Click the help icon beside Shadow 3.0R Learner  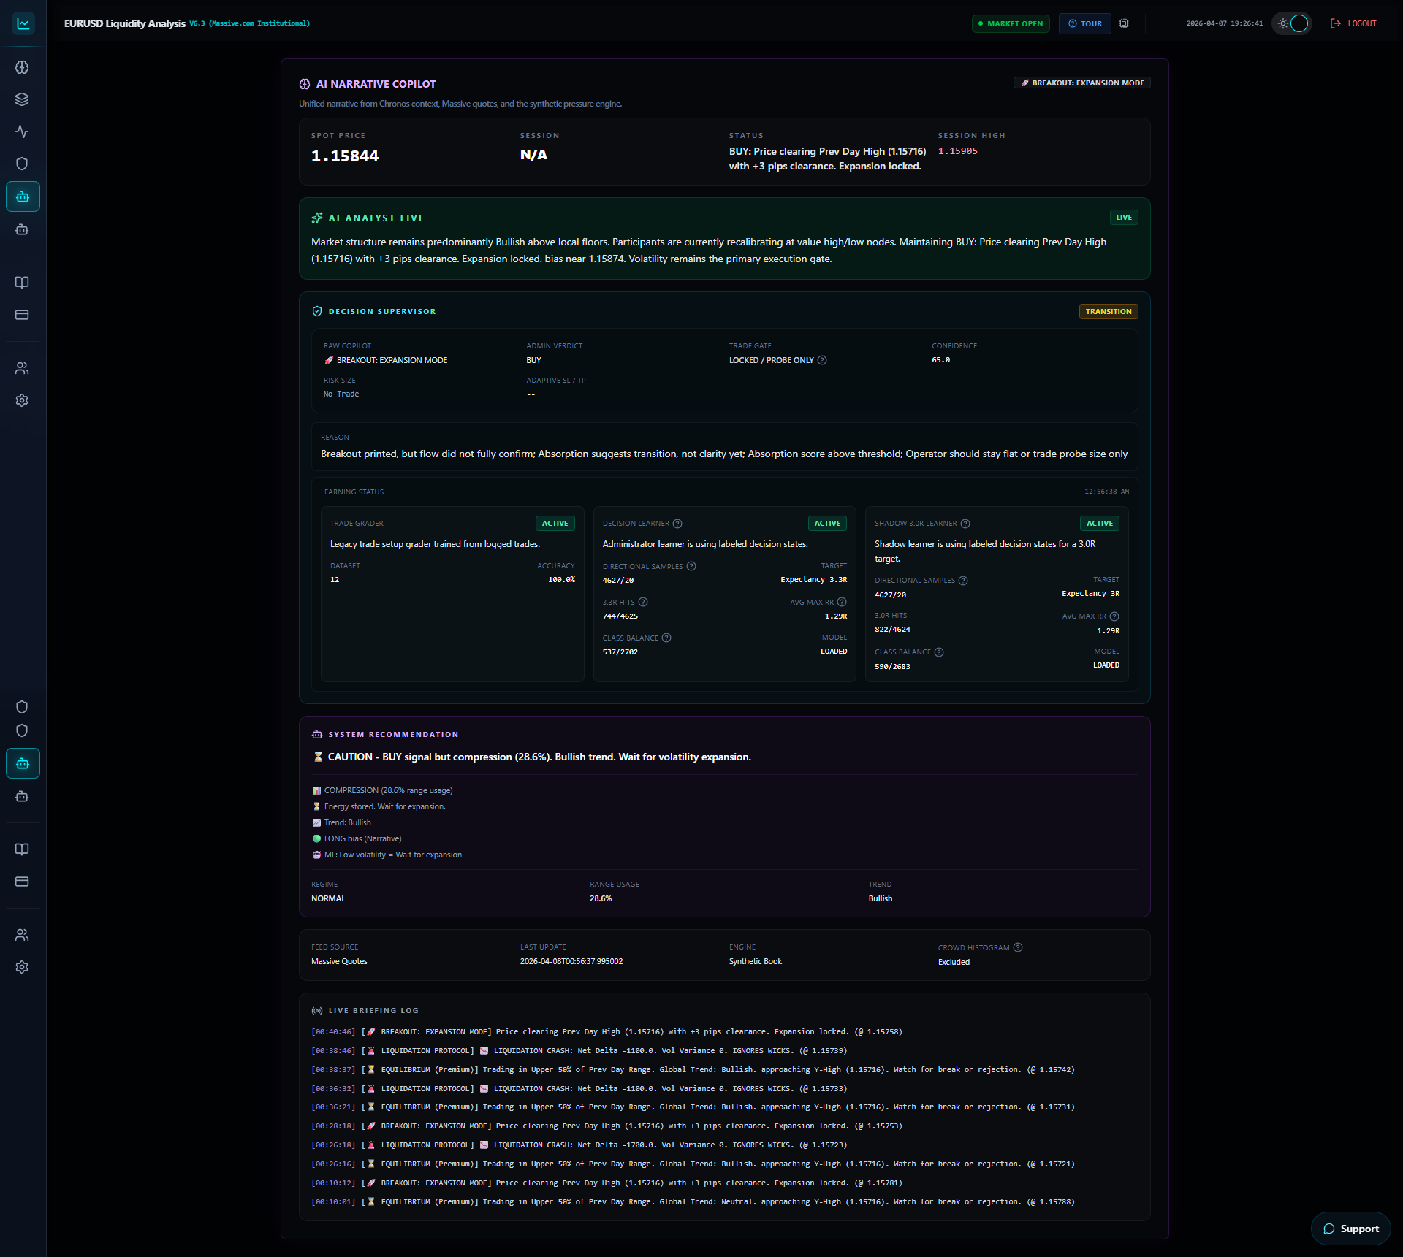pos(965,524)
